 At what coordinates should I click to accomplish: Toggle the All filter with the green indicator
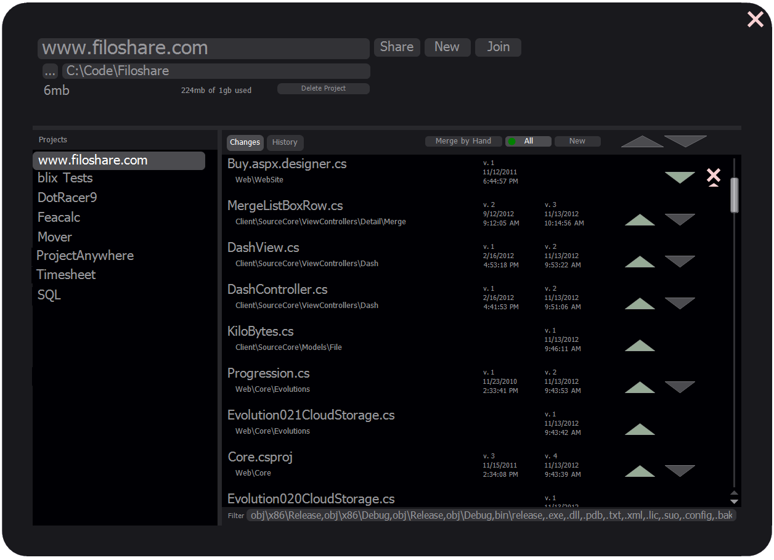(x=528, y=141)
